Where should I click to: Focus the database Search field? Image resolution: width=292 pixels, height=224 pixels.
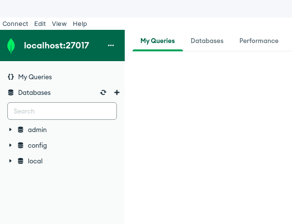pos(62,111)
